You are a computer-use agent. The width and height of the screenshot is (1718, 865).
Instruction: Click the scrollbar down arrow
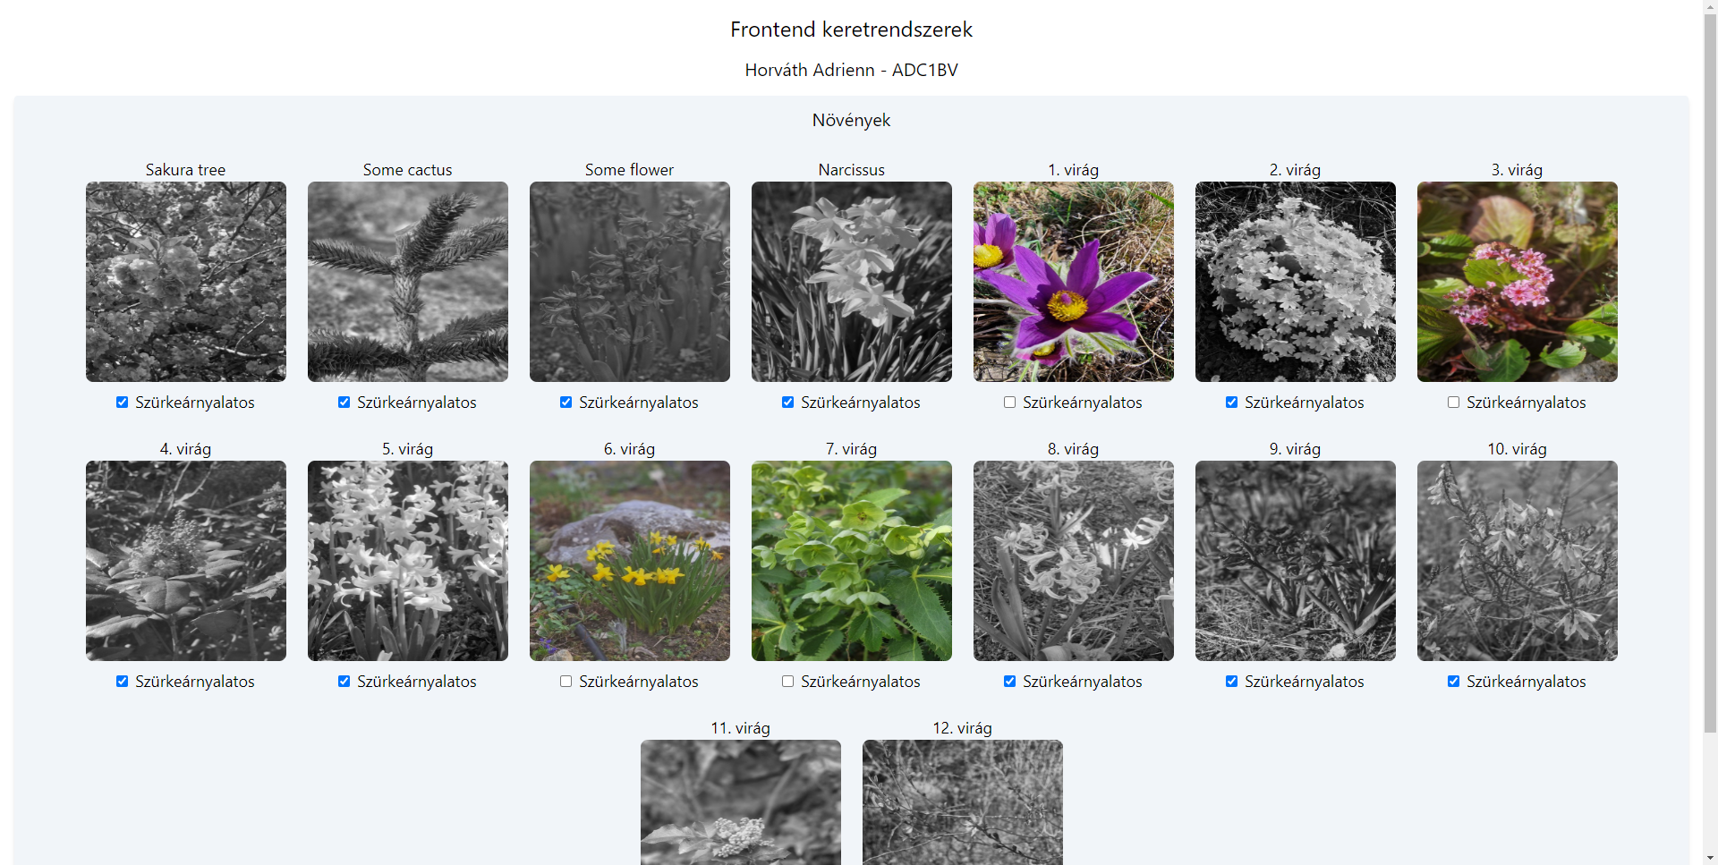[1710, 858]
